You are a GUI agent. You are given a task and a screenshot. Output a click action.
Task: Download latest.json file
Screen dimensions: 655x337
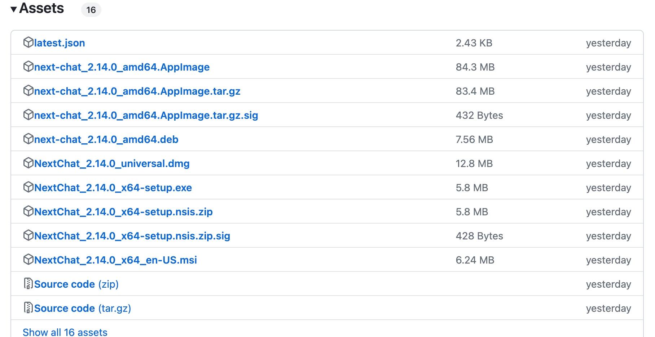coord(60,43)
